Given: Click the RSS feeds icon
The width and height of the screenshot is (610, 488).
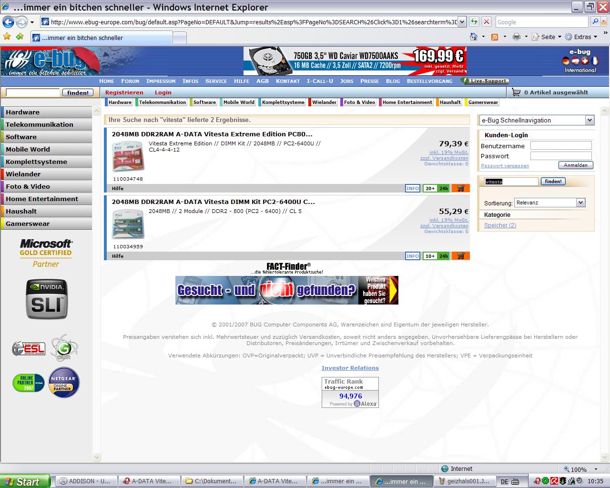Looking at the screenshot, I should tap(495, 37).
